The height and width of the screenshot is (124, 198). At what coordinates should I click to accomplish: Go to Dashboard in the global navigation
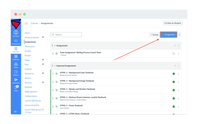16,42
